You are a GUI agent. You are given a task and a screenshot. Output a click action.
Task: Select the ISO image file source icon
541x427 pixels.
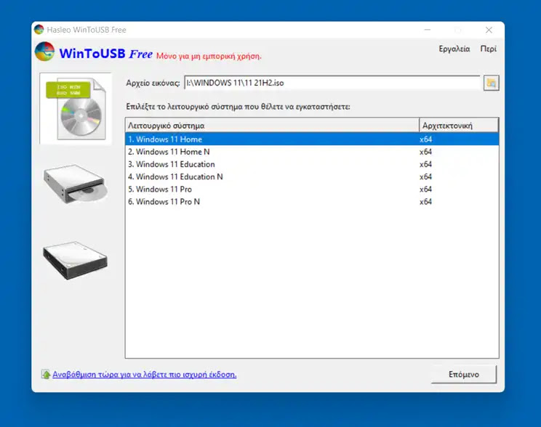coord(76,108)
